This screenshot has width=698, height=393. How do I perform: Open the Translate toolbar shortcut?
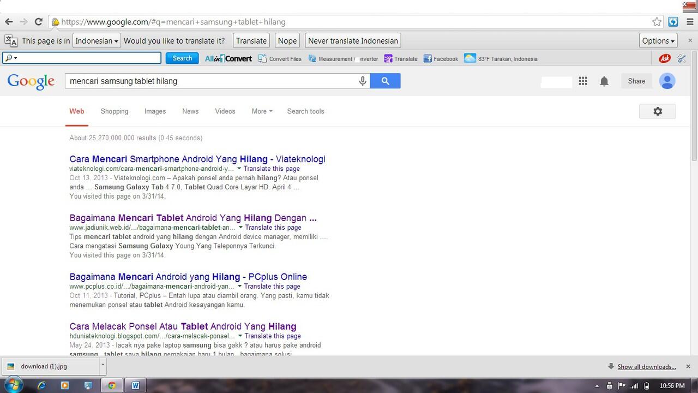click(401, 58)
